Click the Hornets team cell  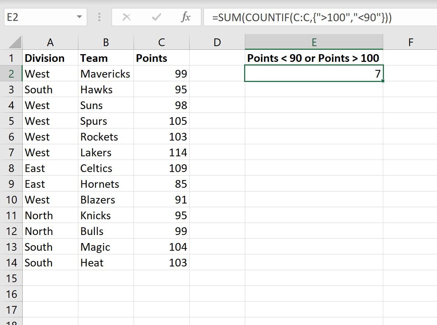point(106,184)
